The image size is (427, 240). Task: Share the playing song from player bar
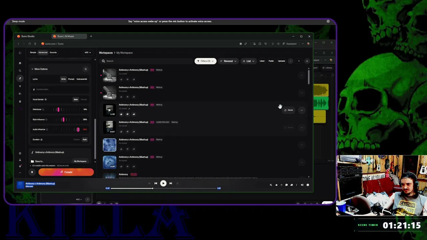(292, 185)
